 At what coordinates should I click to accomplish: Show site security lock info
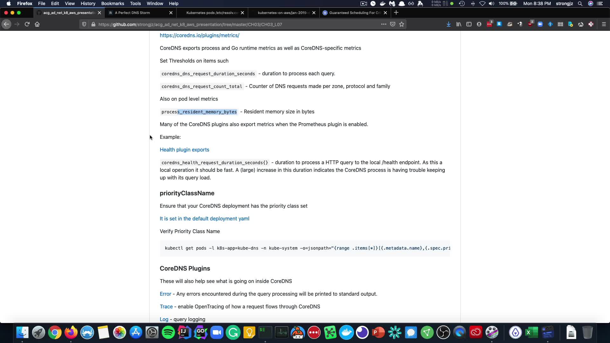coord(93,24)
